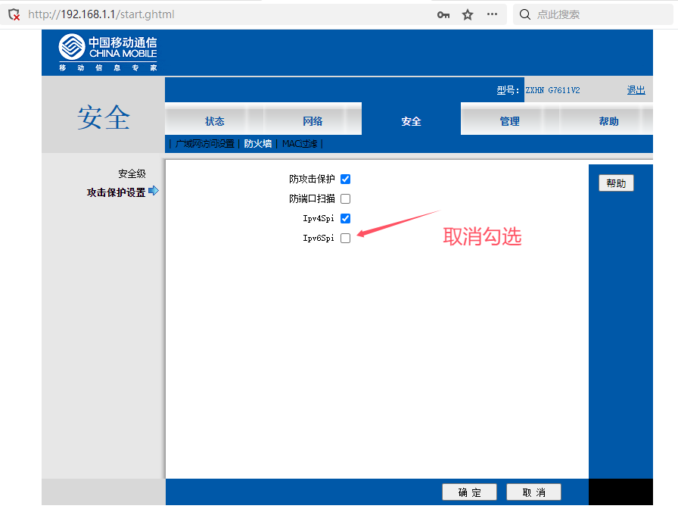Uncheck the Ipv4Spi checkbox
Viewport: 678px width, 512px height.
(x=345, y=219)
